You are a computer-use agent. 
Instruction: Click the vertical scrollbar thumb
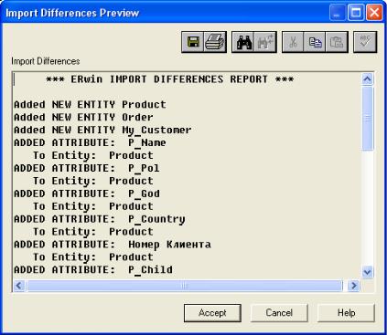(x=367, y=119)
